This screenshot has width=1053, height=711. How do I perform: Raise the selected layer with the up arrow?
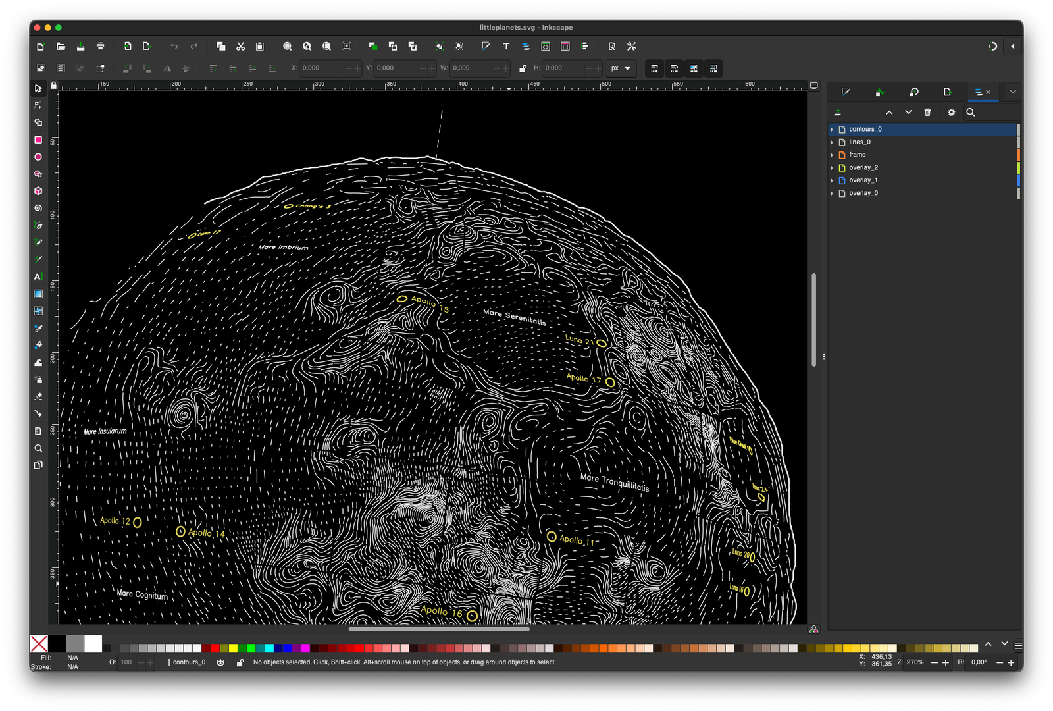point(889,113)
